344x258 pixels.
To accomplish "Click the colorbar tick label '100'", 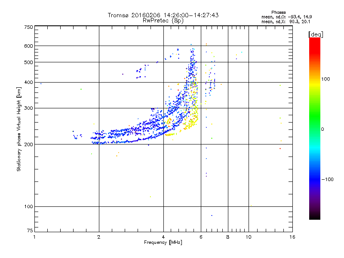I will coord(326,79).
